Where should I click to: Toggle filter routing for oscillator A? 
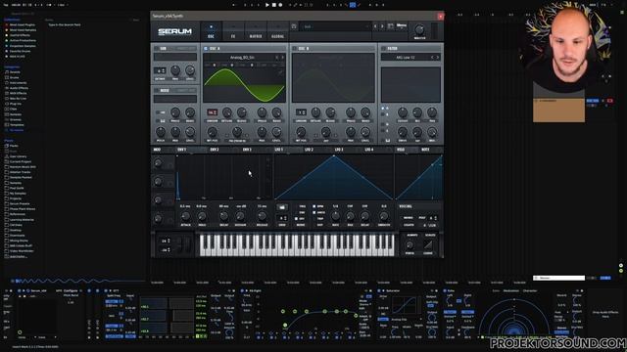tap(383, 109)
